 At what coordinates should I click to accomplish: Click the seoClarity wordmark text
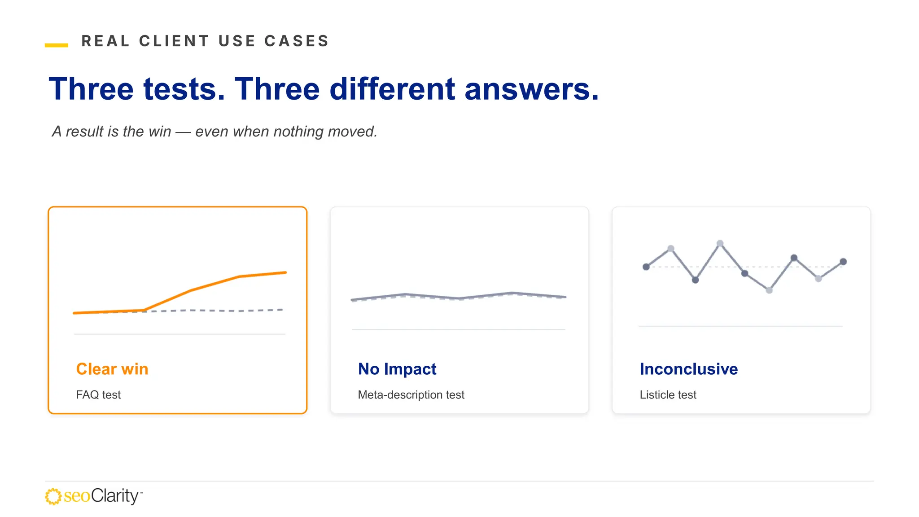pos(103,496)
